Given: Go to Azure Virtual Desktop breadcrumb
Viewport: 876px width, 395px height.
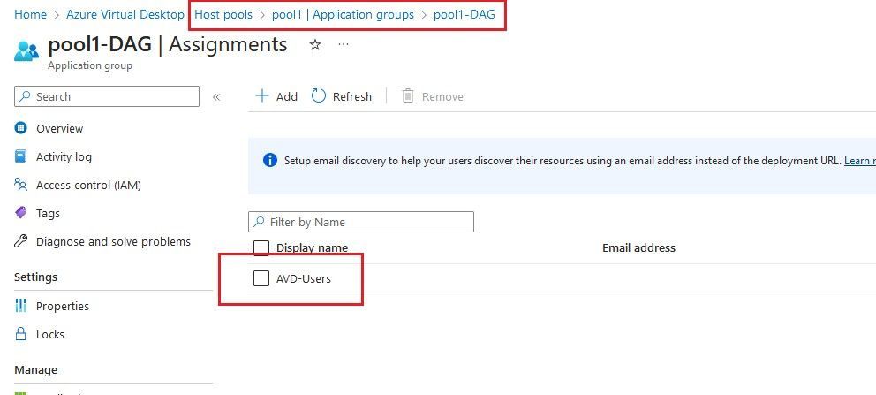Looking at the screenshot, I should 125,14.
